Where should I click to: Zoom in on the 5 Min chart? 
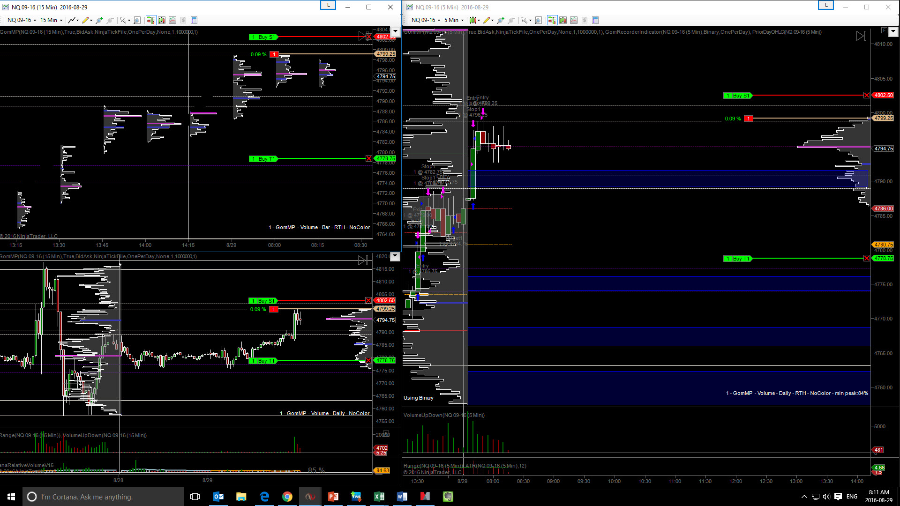tap(501, 20)
